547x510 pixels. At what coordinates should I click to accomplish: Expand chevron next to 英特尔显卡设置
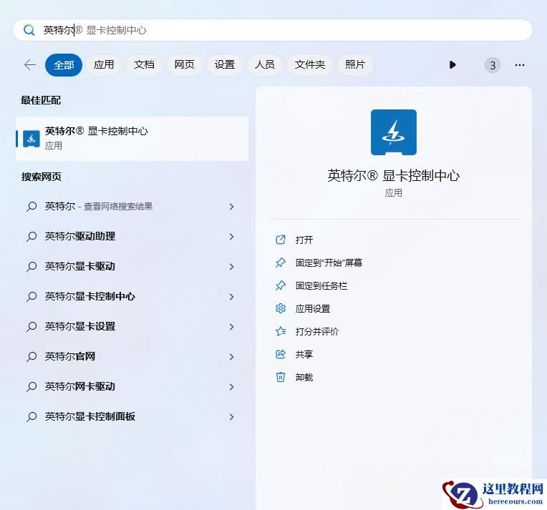tap(232, 327)
